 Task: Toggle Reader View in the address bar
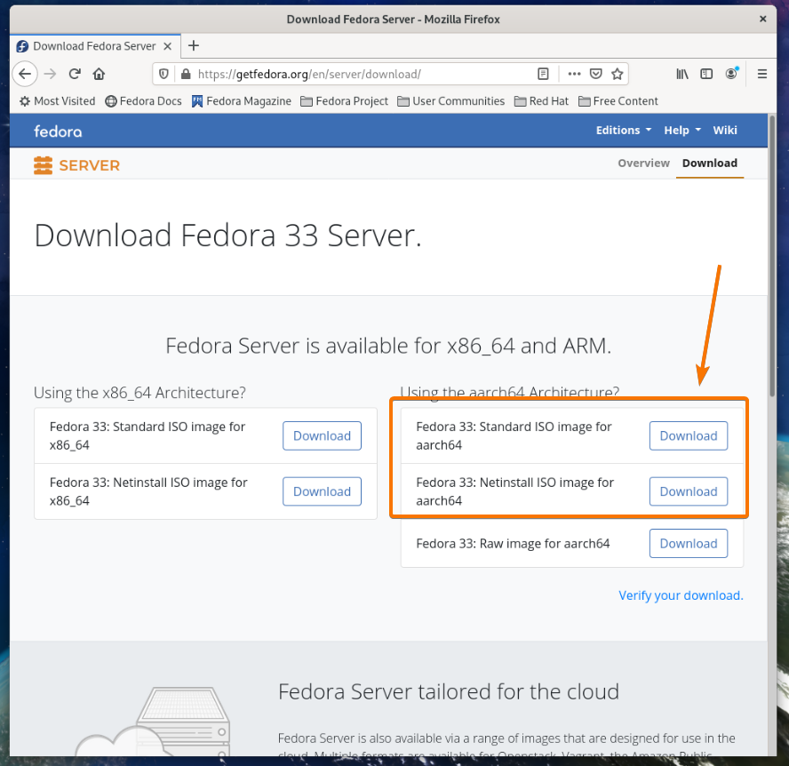[543, 74]
